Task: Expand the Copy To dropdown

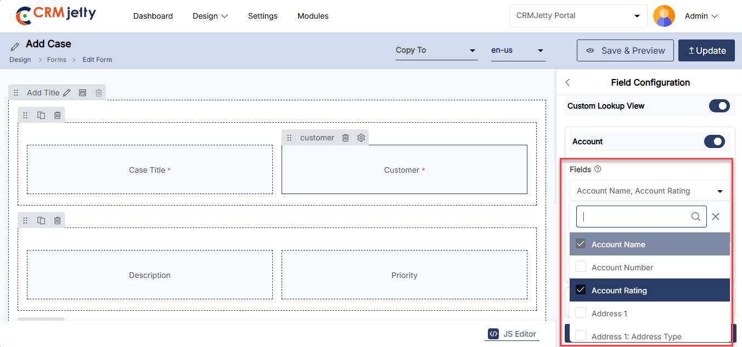Action: tap(436, 50)
